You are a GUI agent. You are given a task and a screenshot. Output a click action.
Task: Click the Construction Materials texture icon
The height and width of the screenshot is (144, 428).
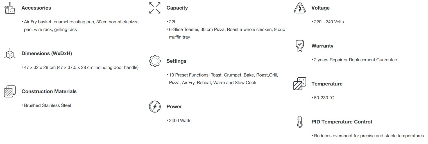tap(10, 92)
